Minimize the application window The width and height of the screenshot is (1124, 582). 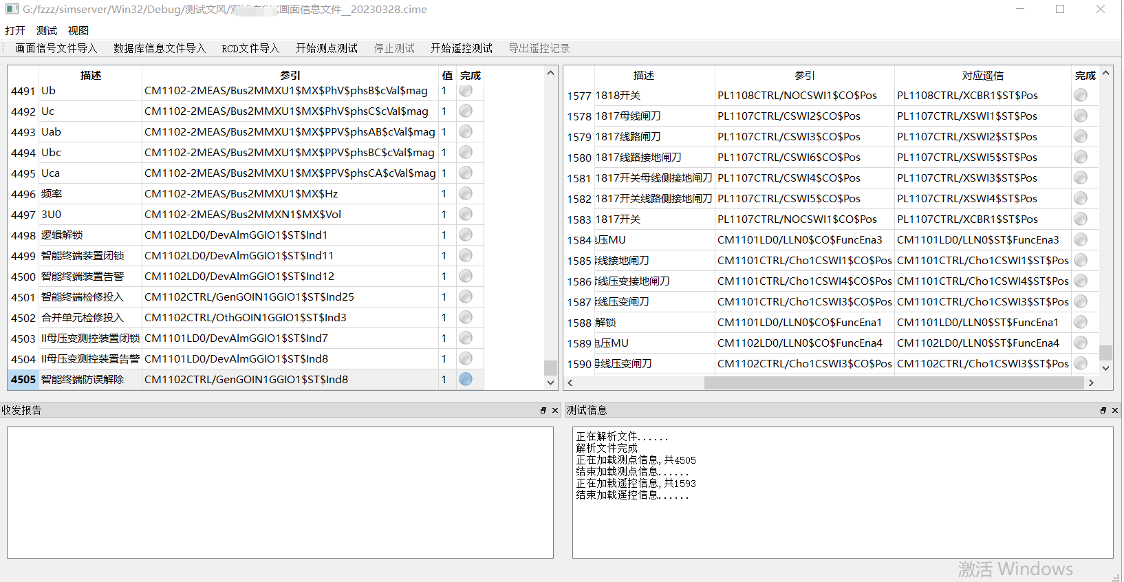point(1020,9)
